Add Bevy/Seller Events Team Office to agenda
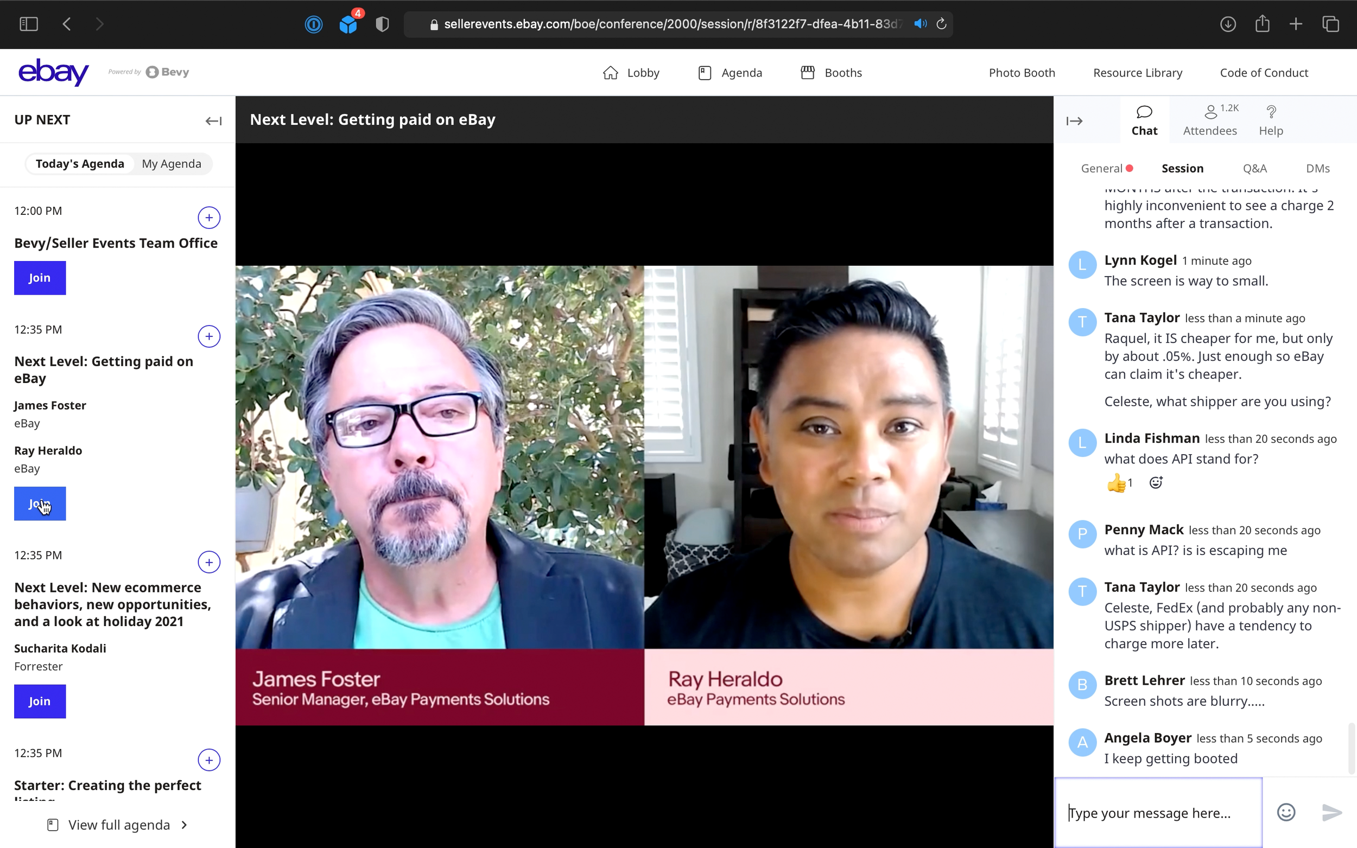Image resolution: width=1357 pixels, height=848 pixels. pos(208,218)
